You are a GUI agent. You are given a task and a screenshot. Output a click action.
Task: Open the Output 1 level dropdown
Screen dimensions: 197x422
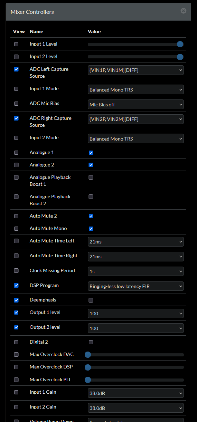pyautogui.click(x=136, y=313)
